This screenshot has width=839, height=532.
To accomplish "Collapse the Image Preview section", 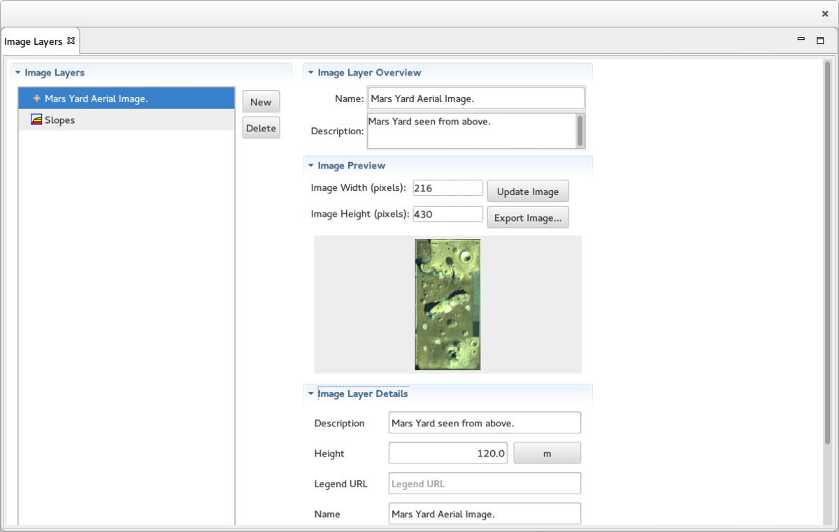I will (310, 166).
